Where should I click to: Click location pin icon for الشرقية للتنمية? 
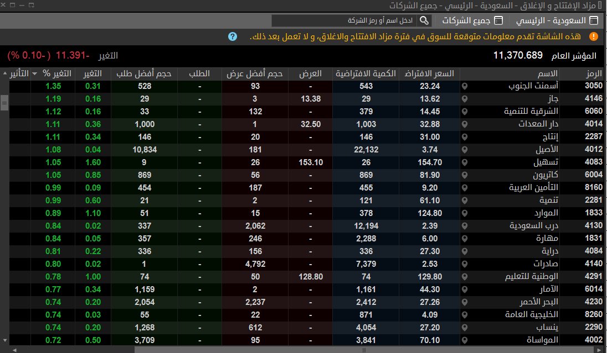click(465, 112)
